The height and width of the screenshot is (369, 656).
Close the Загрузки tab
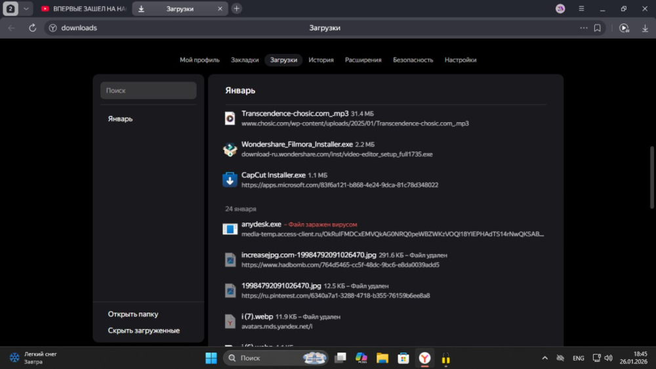pos(220,9)
